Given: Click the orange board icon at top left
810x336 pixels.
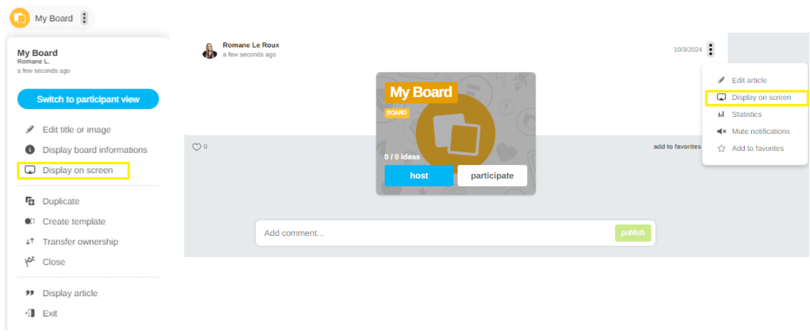Looking at the screenshot, I should click(20, 18).
